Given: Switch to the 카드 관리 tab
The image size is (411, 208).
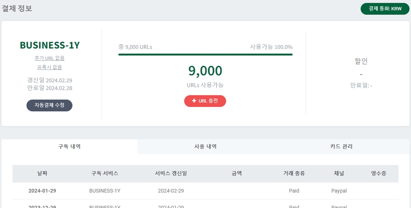Looking at the screenshot, I should (x=341, y=147).
